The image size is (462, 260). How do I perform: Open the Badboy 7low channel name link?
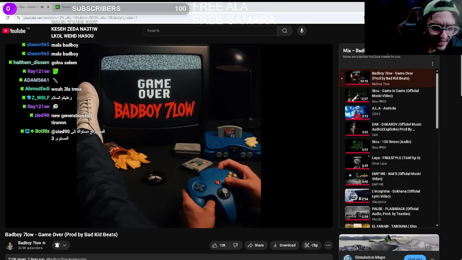pos(30,243)
